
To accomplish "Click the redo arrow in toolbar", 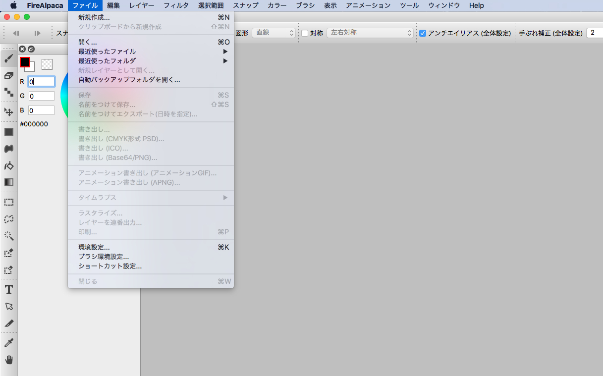I will coord(37,33).
